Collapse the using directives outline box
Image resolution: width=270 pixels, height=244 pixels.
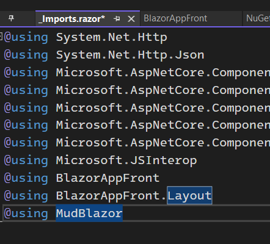coord(1,37)
